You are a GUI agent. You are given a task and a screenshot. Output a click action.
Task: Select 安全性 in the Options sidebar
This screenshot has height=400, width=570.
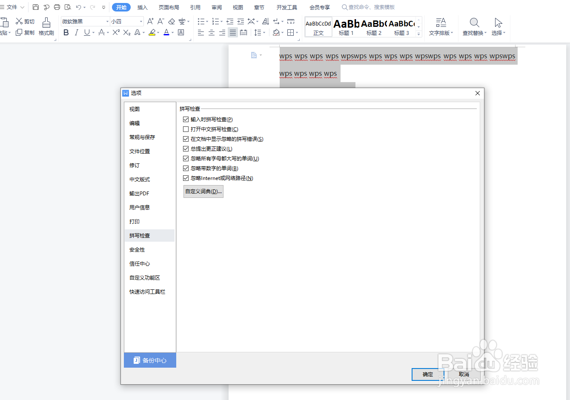(x=149, y=249)
